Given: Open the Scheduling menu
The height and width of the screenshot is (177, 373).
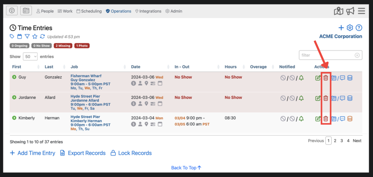Looking at the screenshot, I should point(89,11).
